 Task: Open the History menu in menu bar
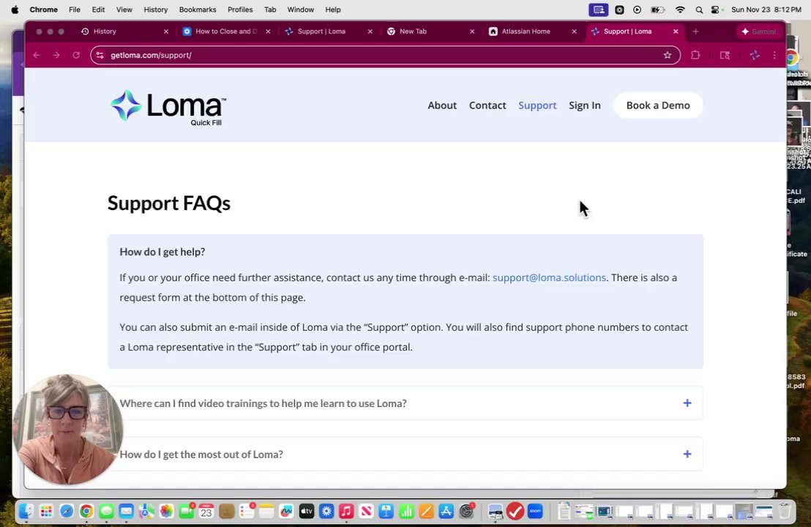tap(155, 10)
